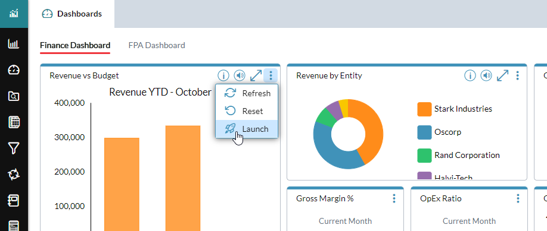Open the bar chart icon in the sidebar
The image size is (547, 231).
(x=14, y=44)
